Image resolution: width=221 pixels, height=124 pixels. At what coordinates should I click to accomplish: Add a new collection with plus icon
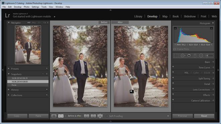(47, 95)
